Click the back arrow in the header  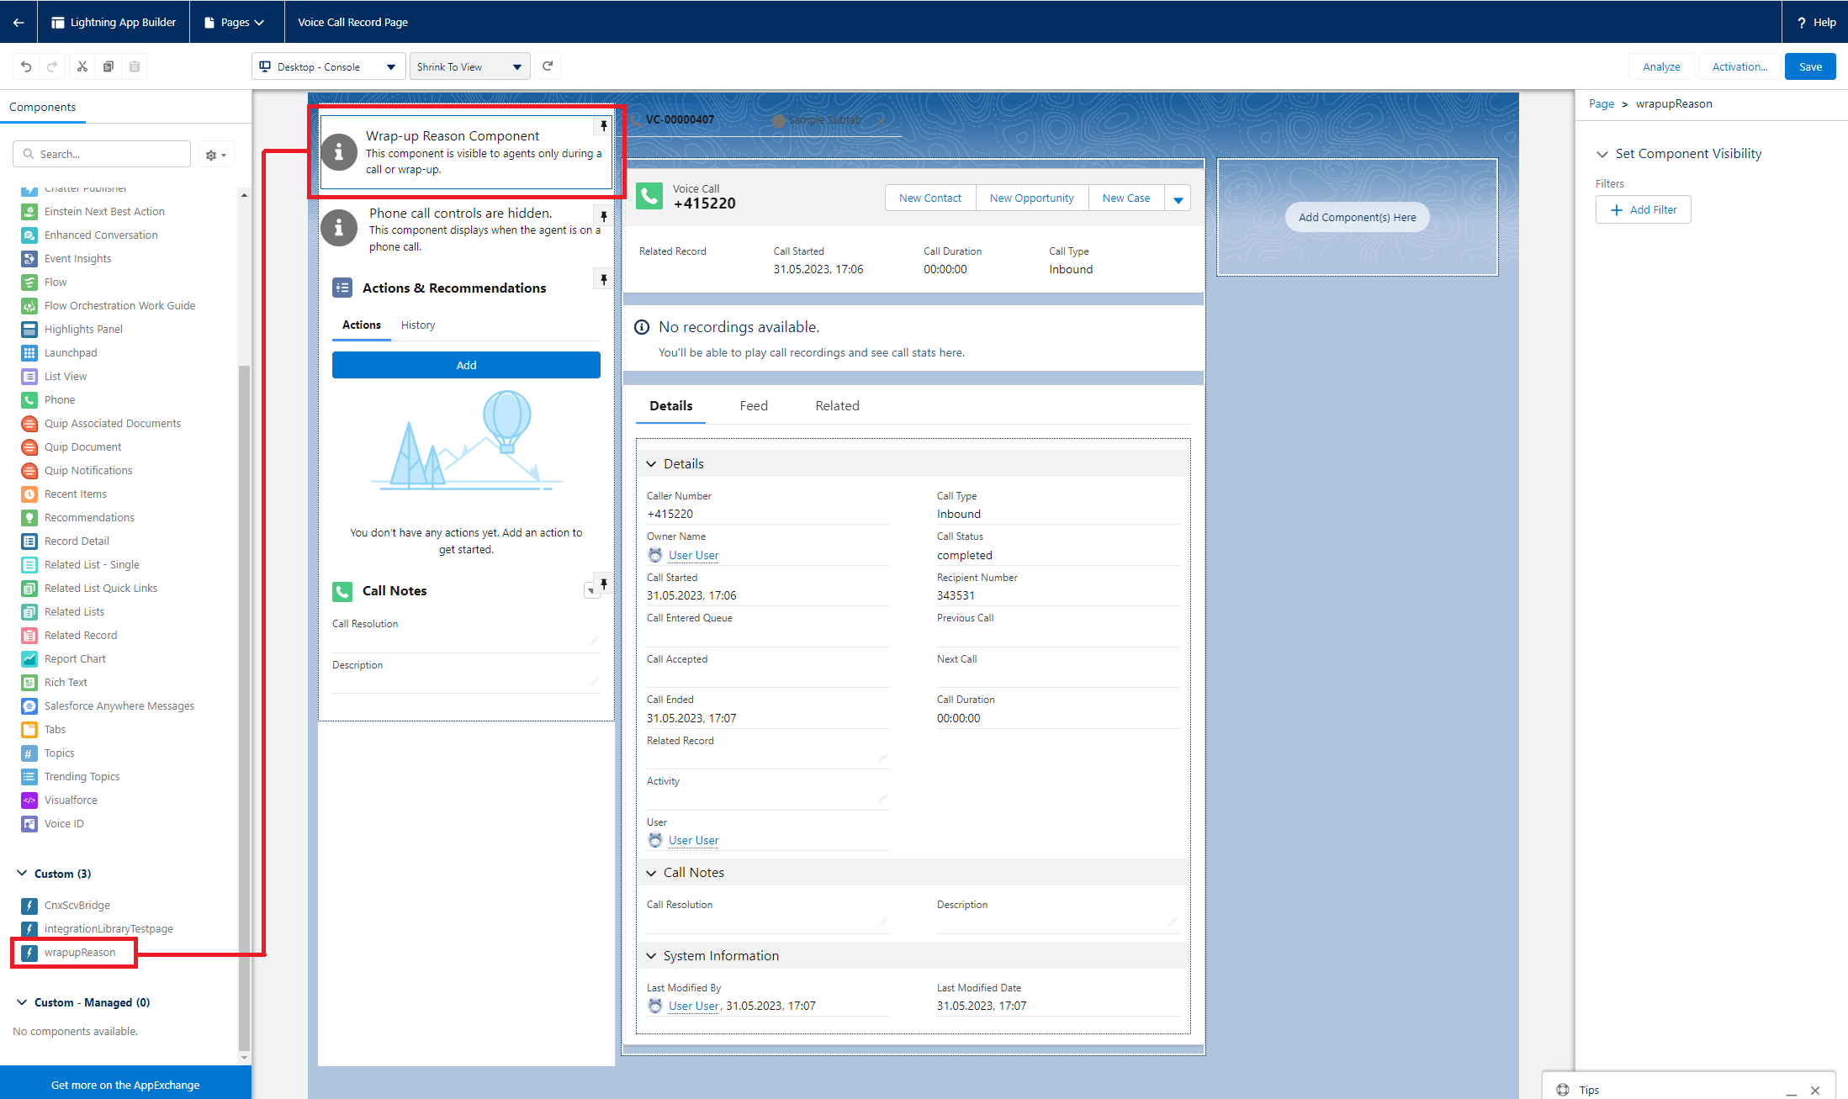coord(19,22)
